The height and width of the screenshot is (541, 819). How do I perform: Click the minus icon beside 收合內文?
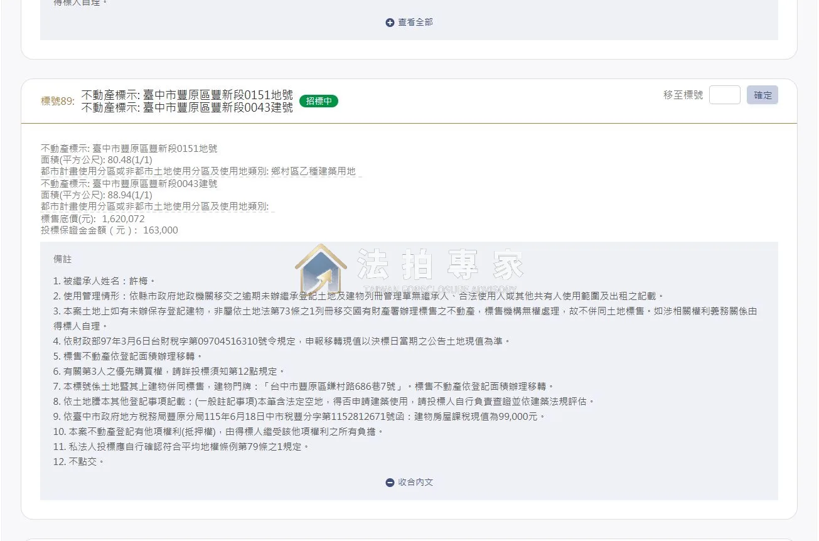(390, 483)
